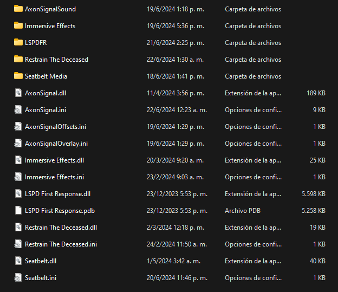
Task: Click the Immersive Effects folder name
Action: (x=50, y=26)
